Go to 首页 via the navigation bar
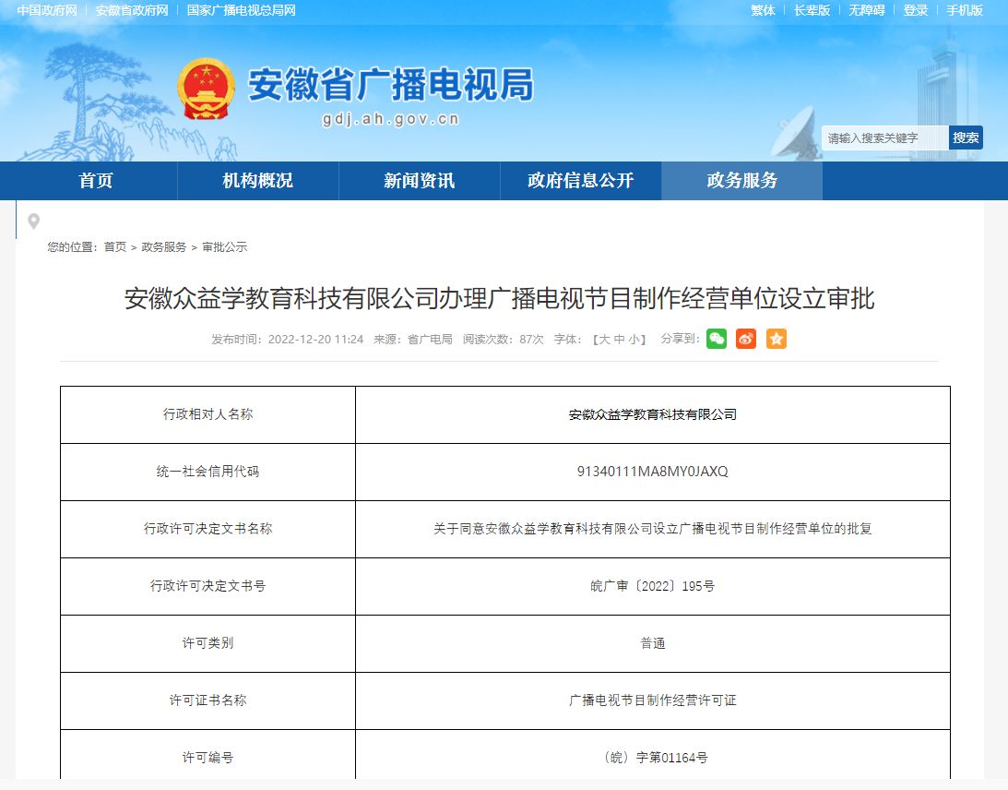 (97, 181)
